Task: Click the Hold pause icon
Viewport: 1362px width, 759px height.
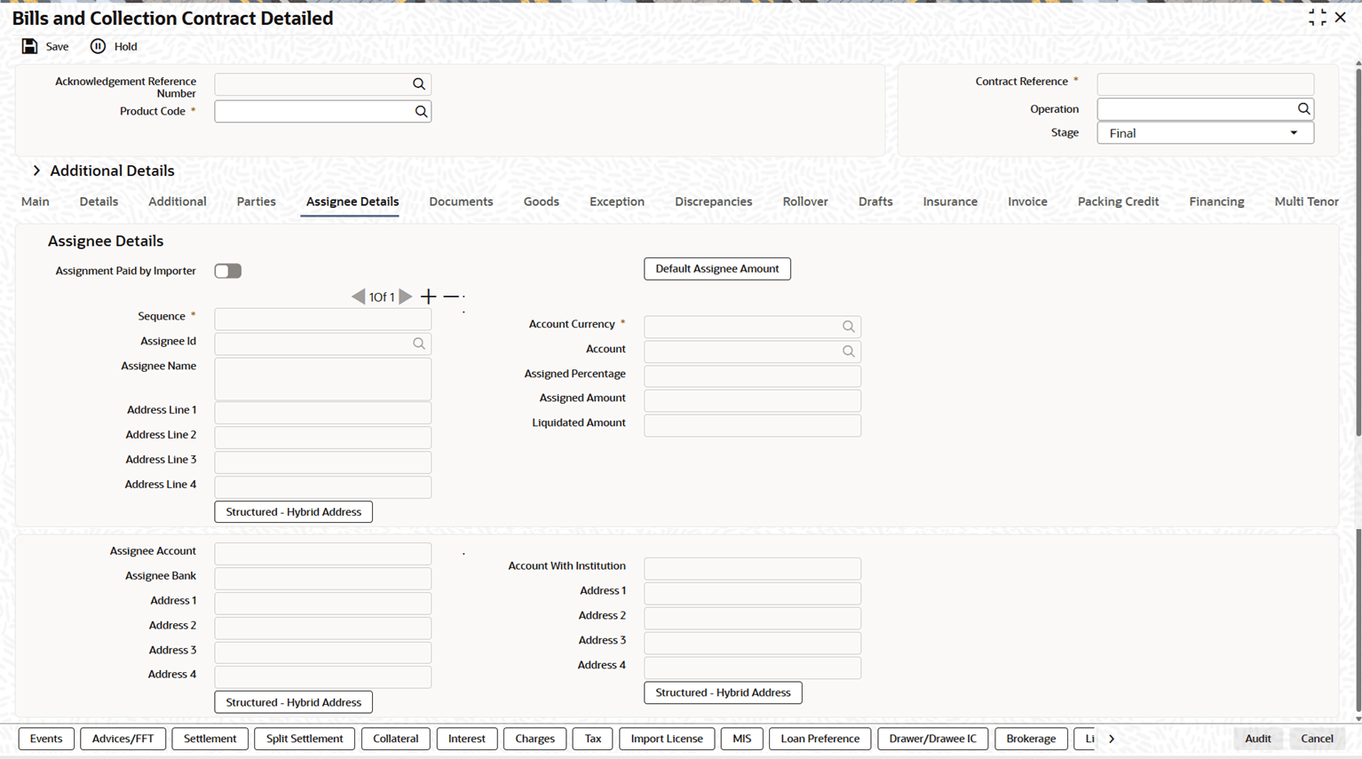Action: (x=98, y=46)
